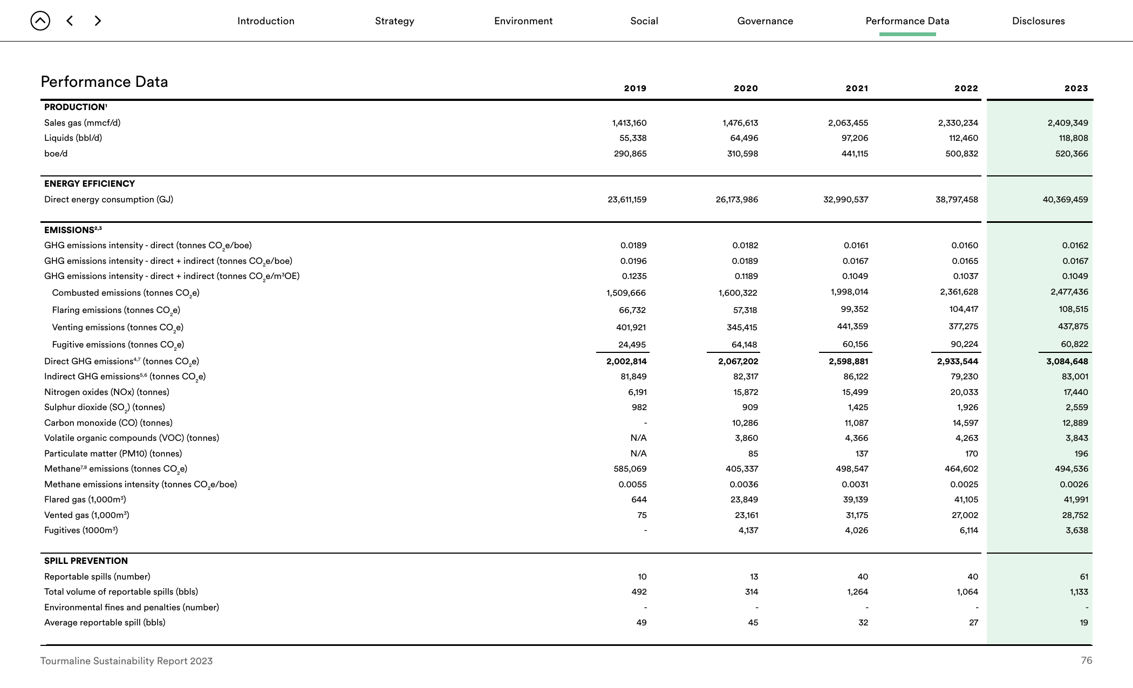Click the 2023 column header

(1076, 88)
